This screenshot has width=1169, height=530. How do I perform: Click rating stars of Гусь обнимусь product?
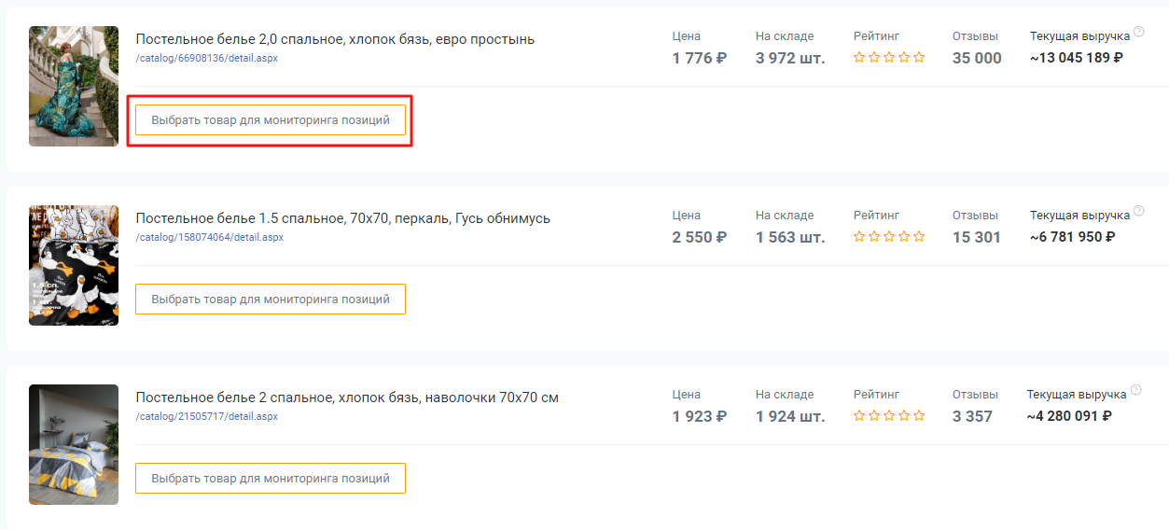tap(889, 237)
